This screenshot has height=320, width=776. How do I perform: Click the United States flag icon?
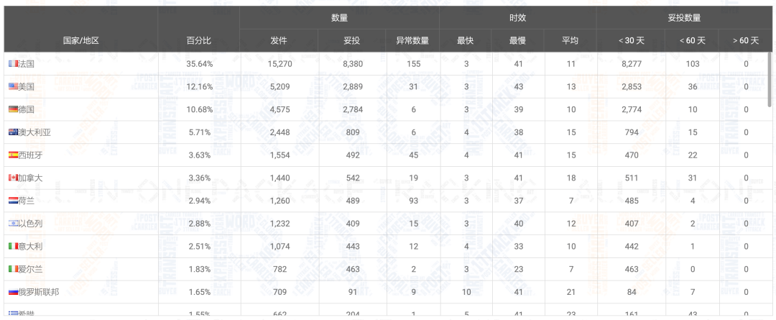click(13, 86)
